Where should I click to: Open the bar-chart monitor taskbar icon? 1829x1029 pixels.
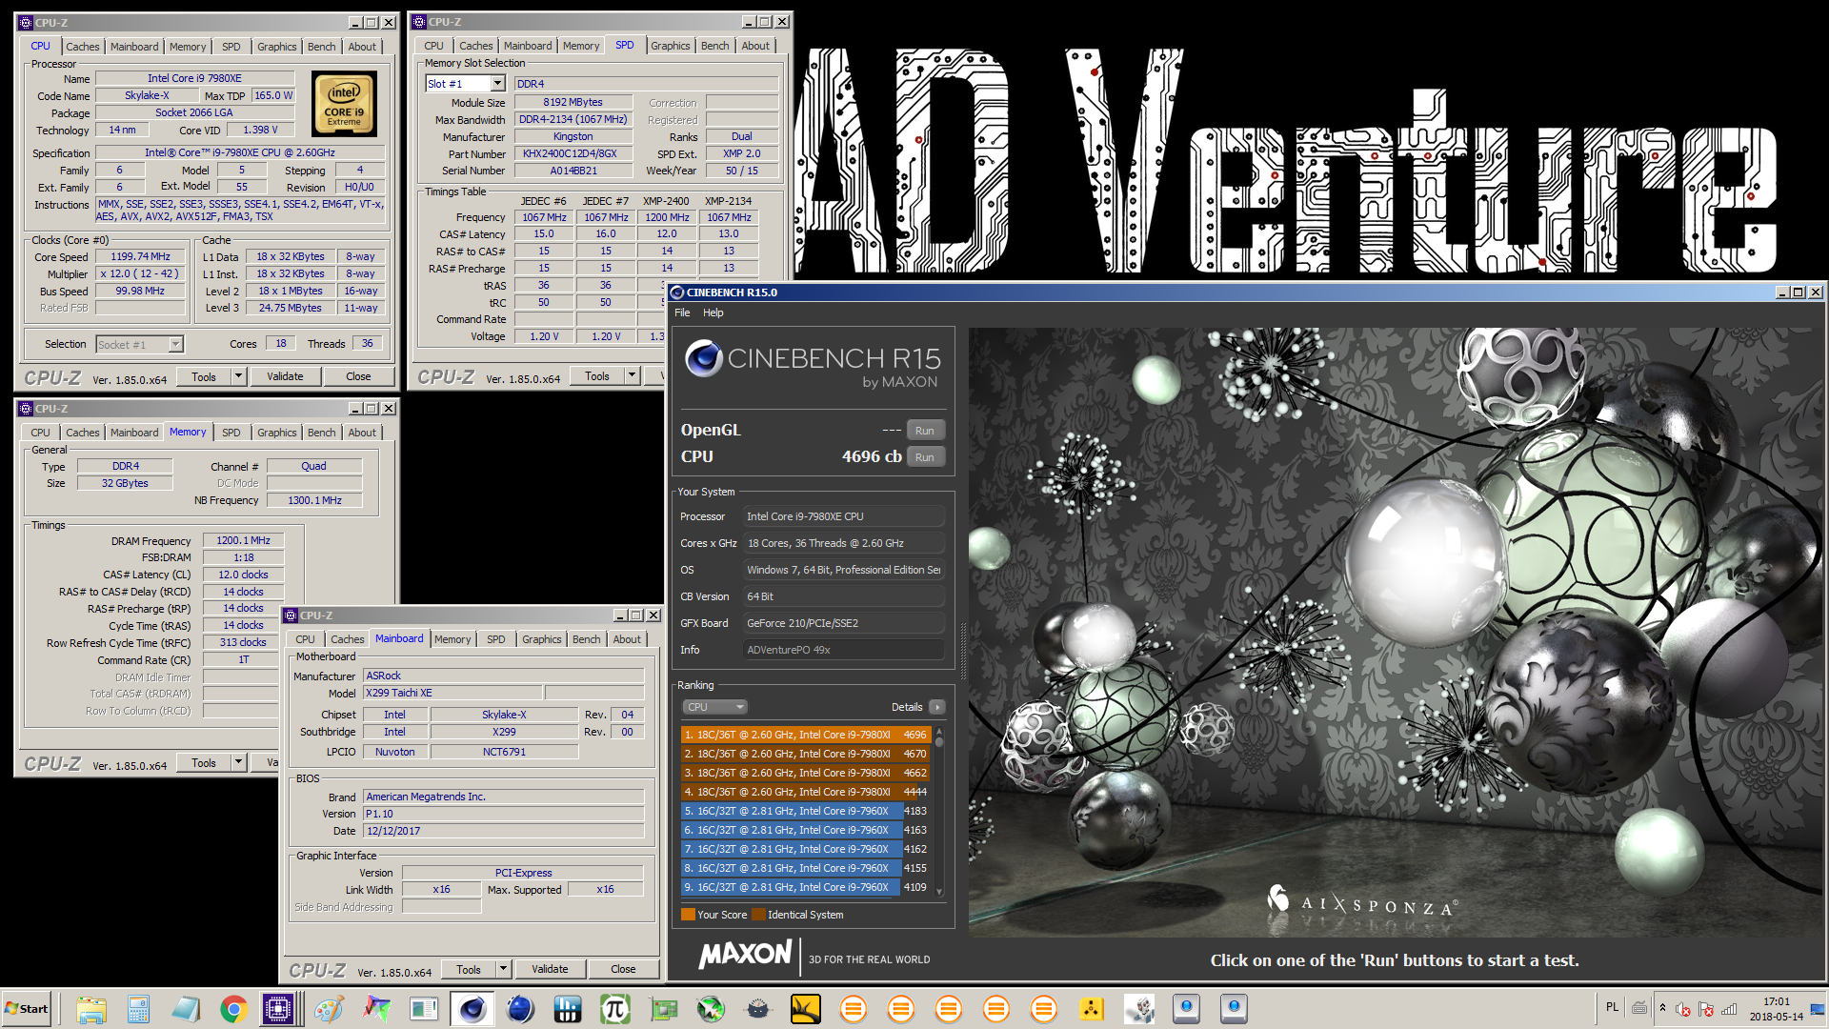coord(568,1008)
